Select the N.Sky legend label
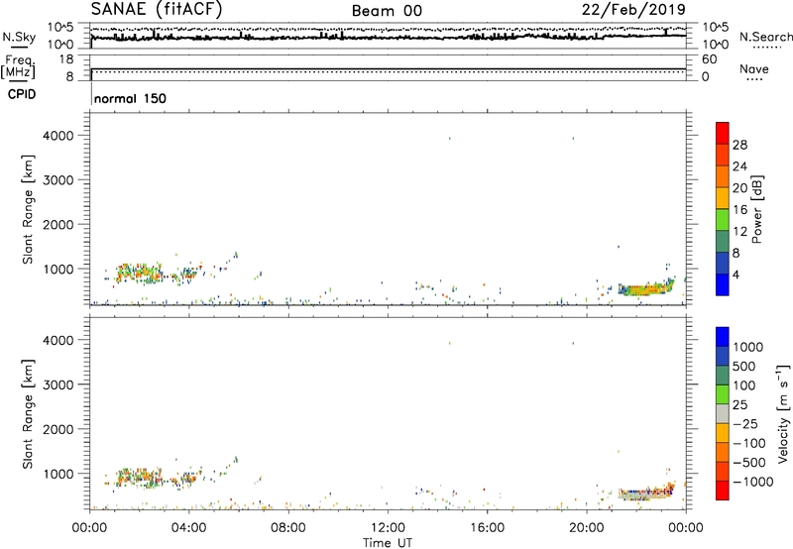The height and width of the screenshot is (549, 793). coord(19,37)
